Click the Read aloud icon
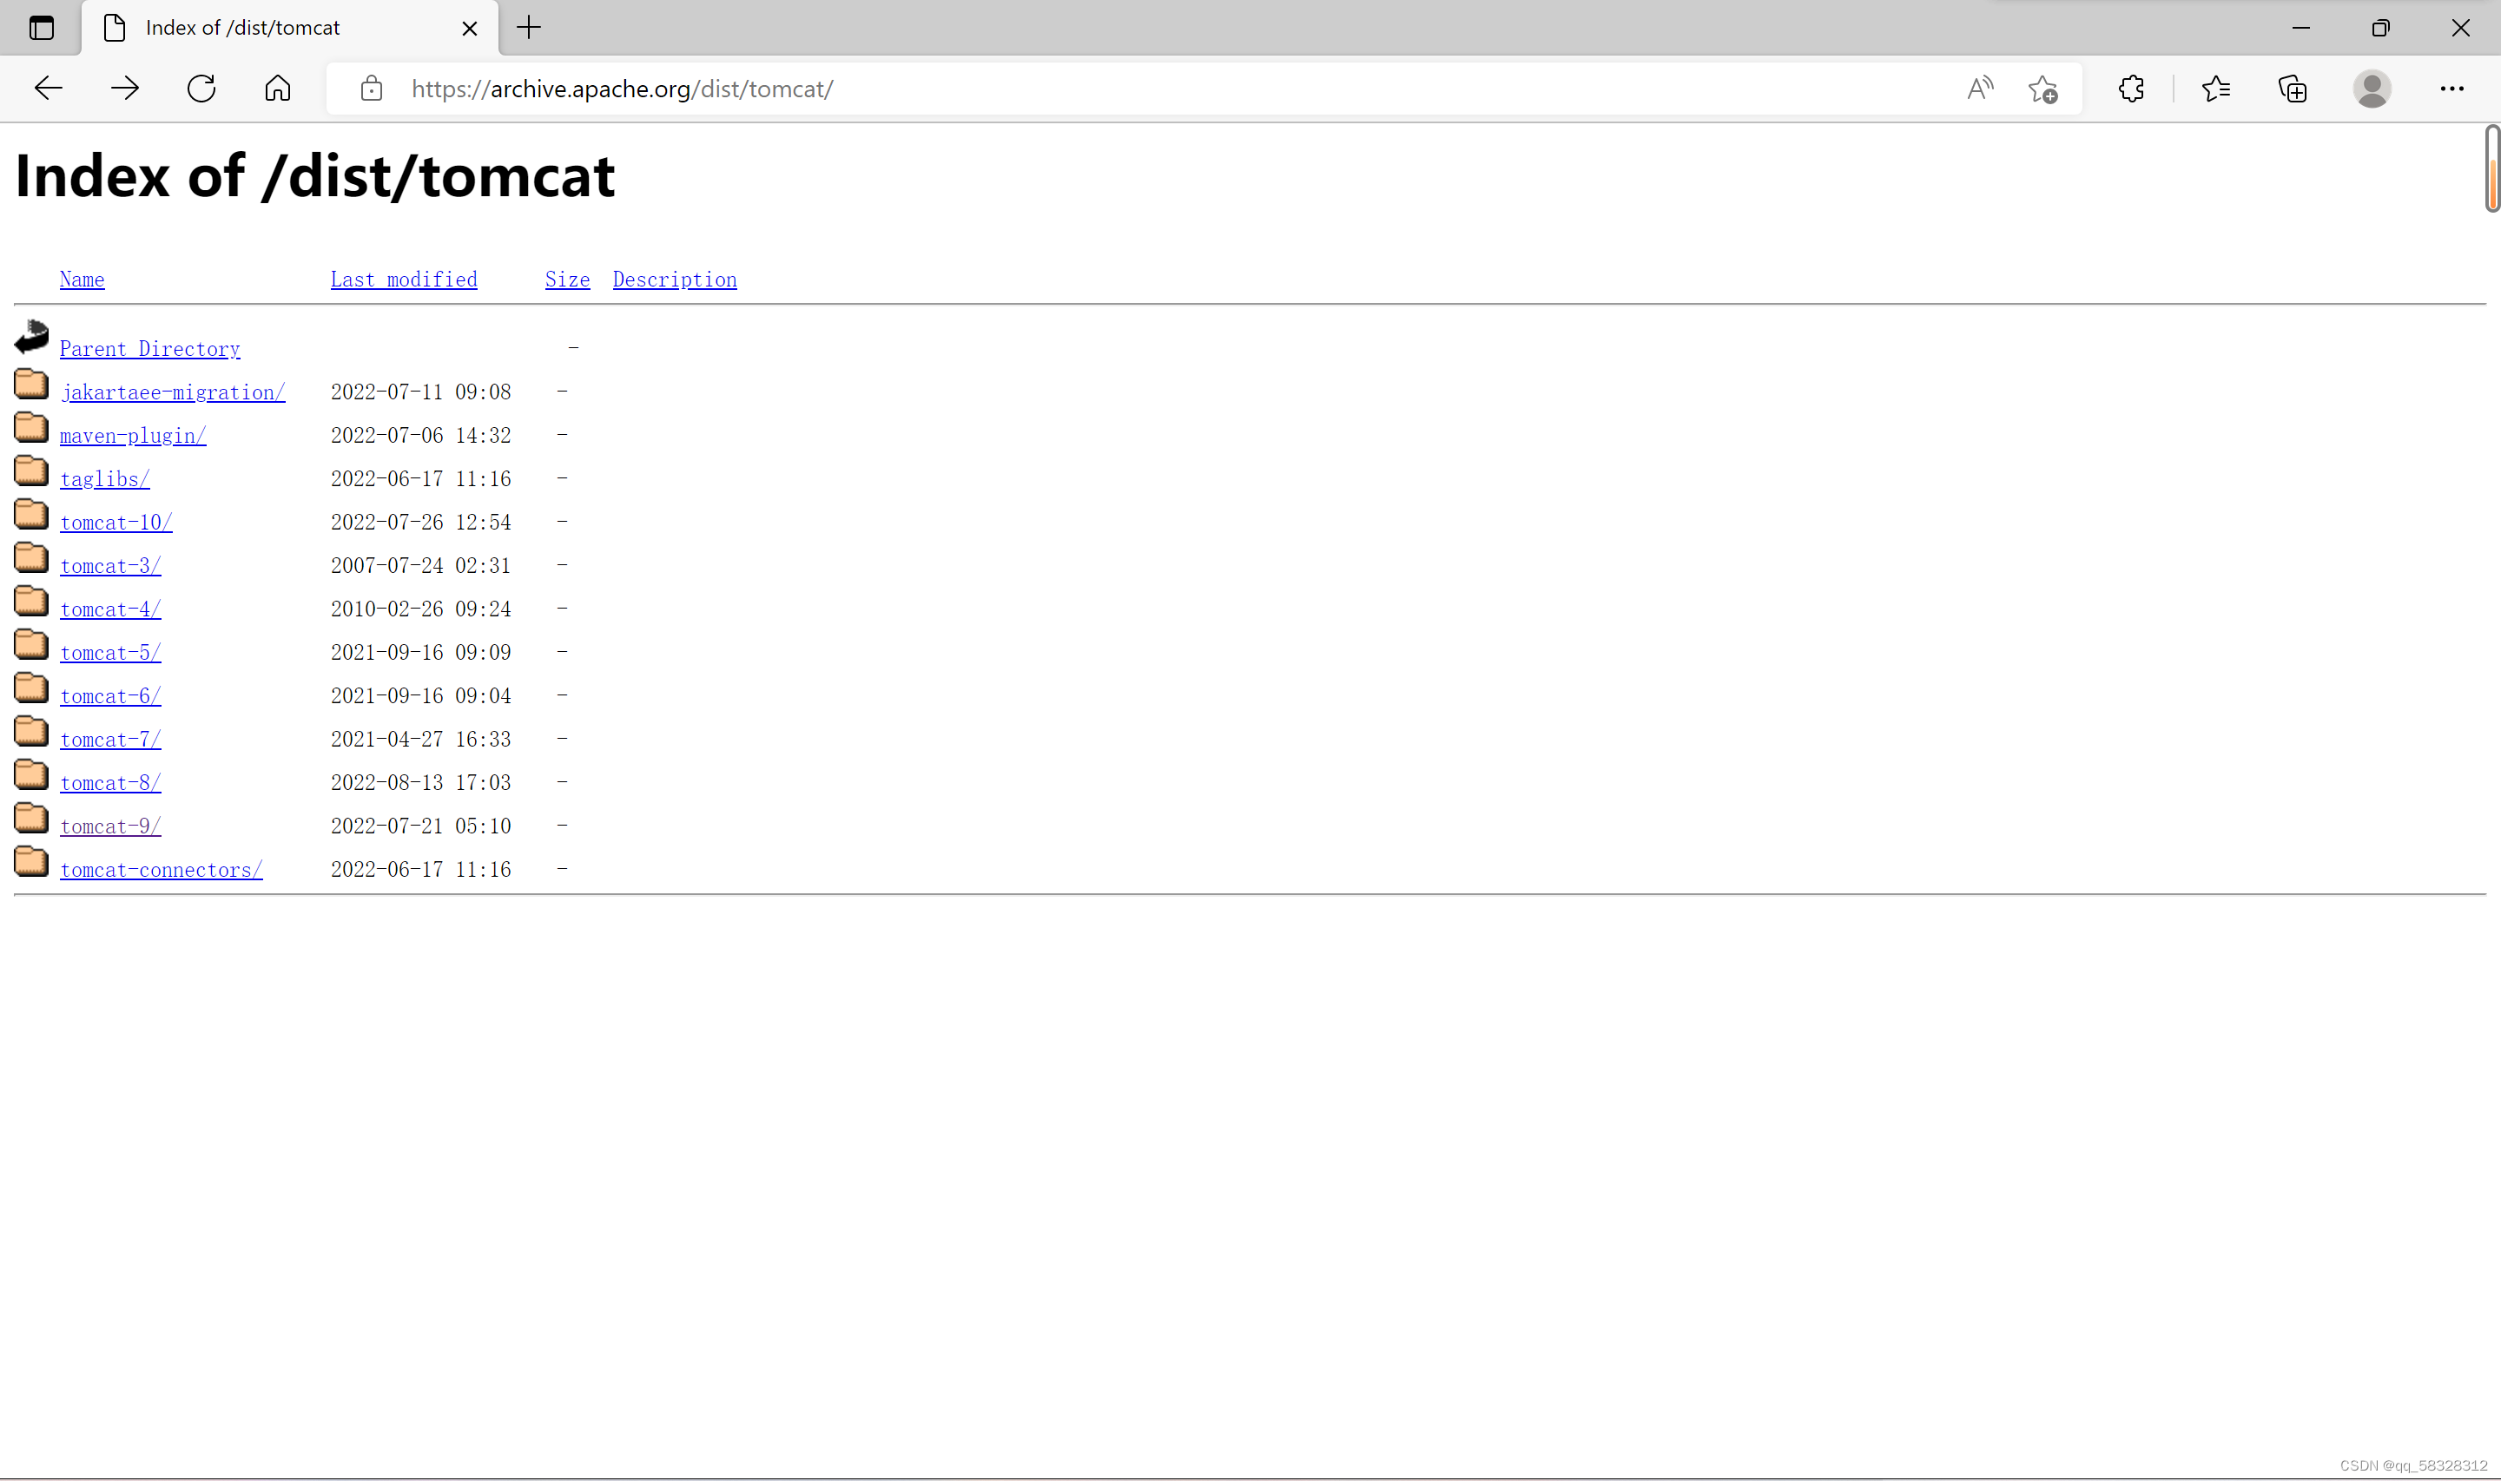2501x1481 pixels. (x=1980, y=89)
